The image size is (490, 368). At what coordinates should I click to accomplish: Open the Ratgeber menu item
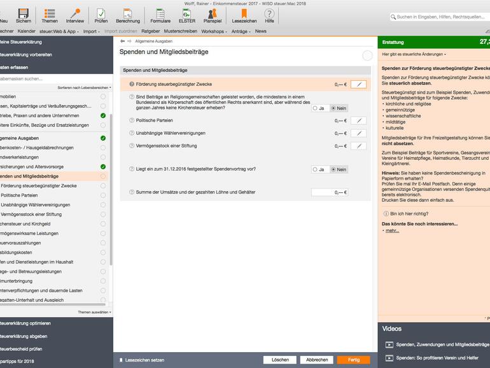point(151,31)
